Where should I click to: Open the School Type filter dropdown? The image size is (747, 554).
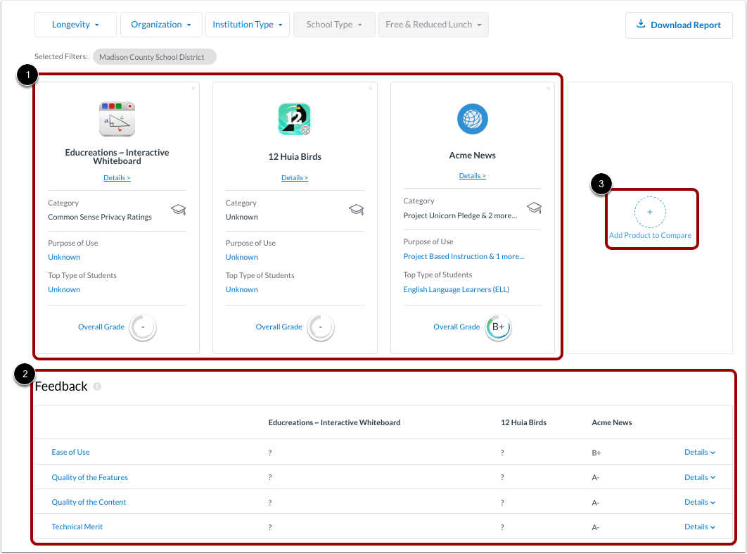pyautogui.click(x=334, y=25)
